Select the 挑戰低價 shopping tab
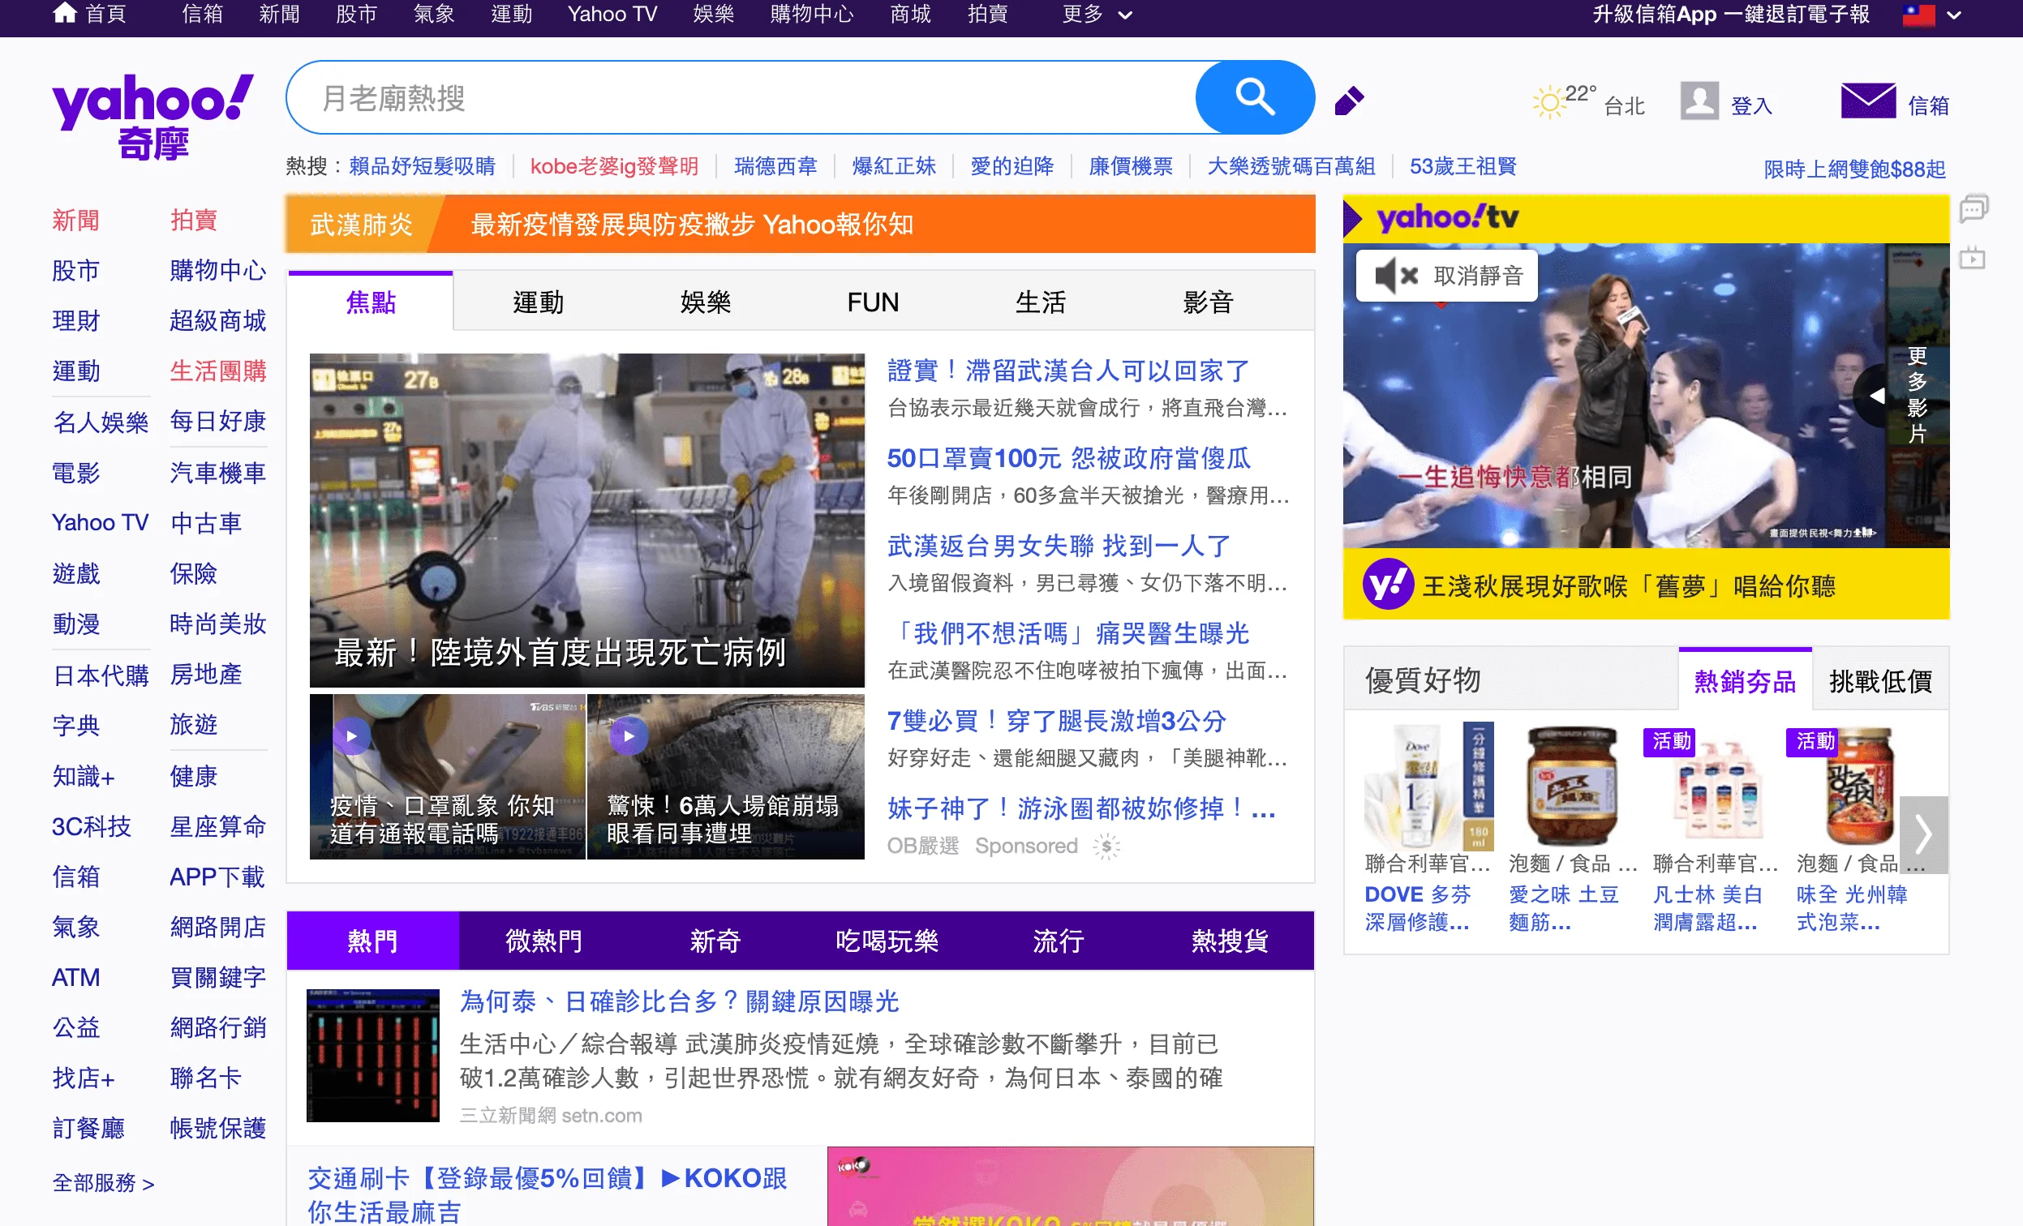Viewport: 2023px width, 1226px height. (1880, 680)
